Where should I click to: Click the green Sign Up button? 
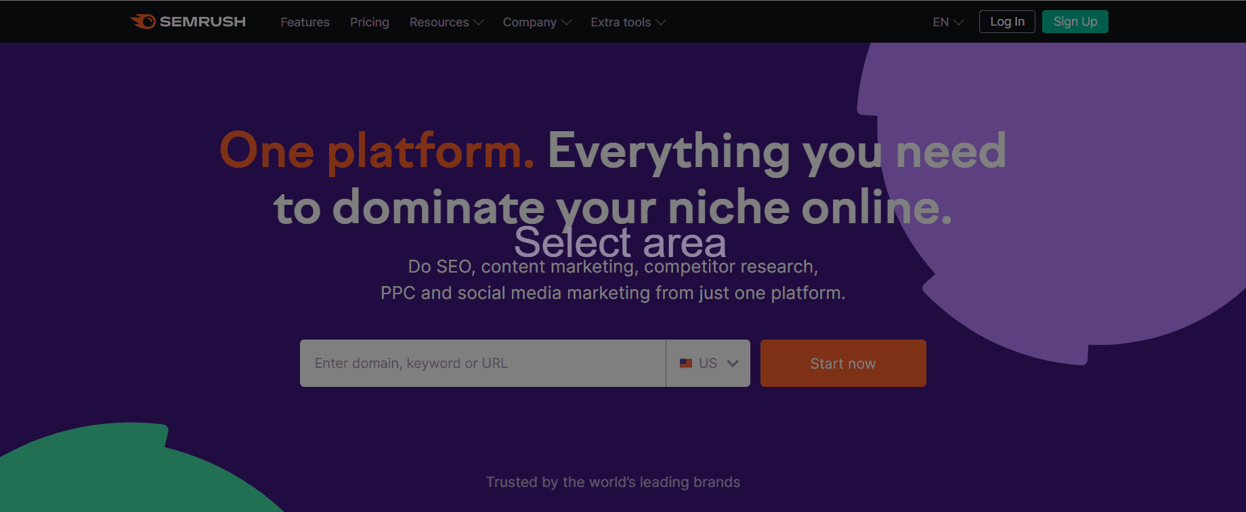click(1075, 22)
